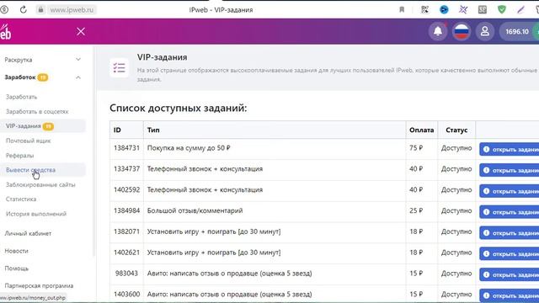Open task 1382071 with открыть задание button
This screenshot has width=539, height=303.
[509, 233]
